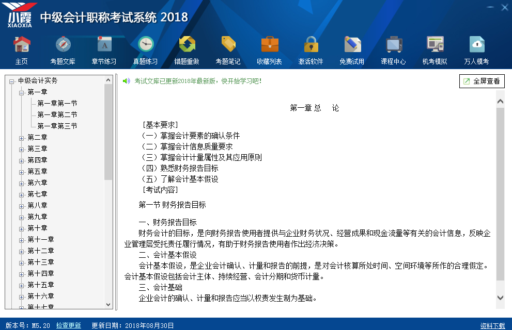Click the 全屏查看 fullscreen button

coord(482,81)
